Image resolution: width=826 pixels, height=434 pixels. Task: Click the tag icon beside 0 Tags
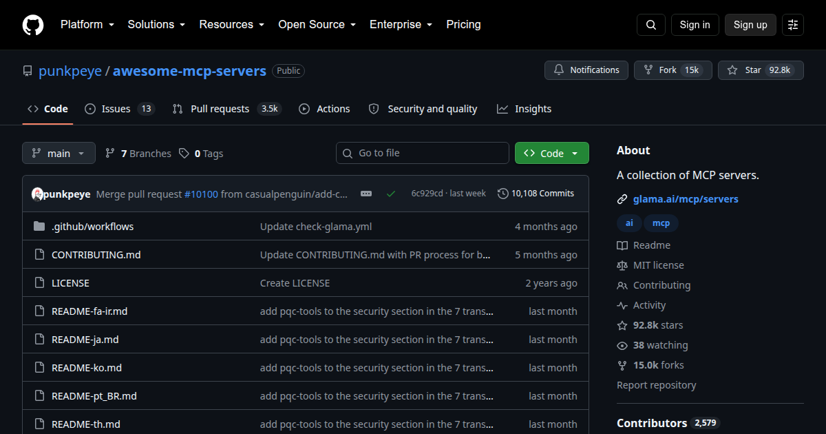point(184,154)
